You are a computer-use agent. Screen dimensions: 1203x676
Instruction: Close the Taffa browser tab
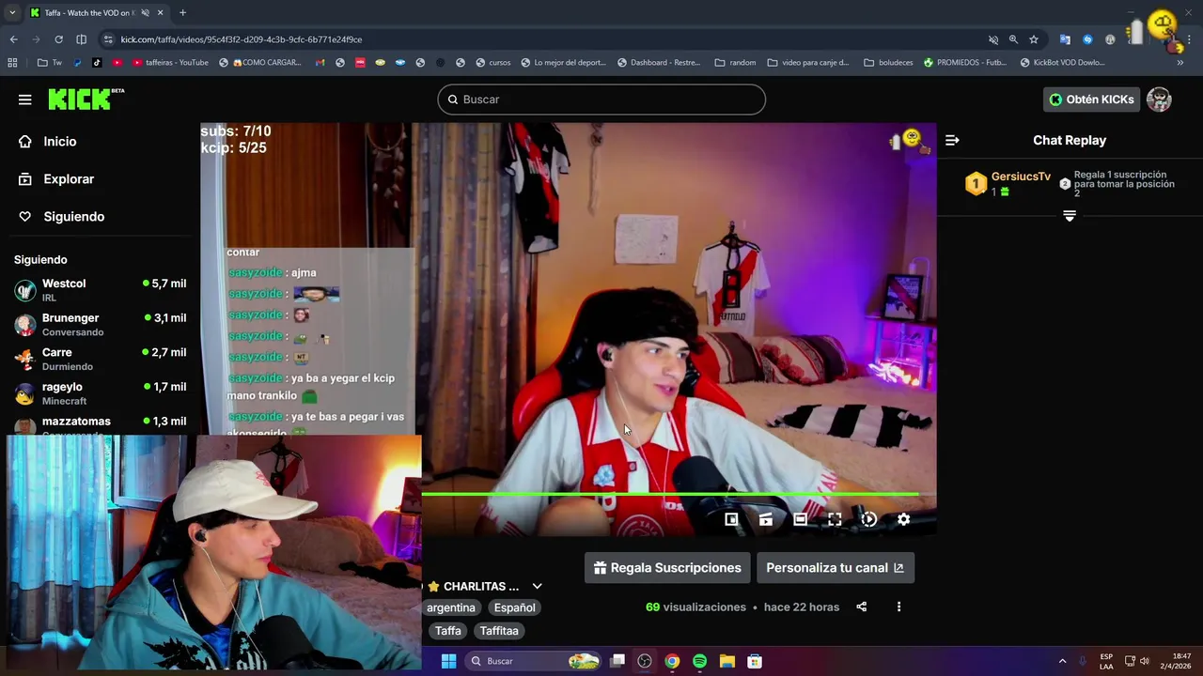click(160, 13)
